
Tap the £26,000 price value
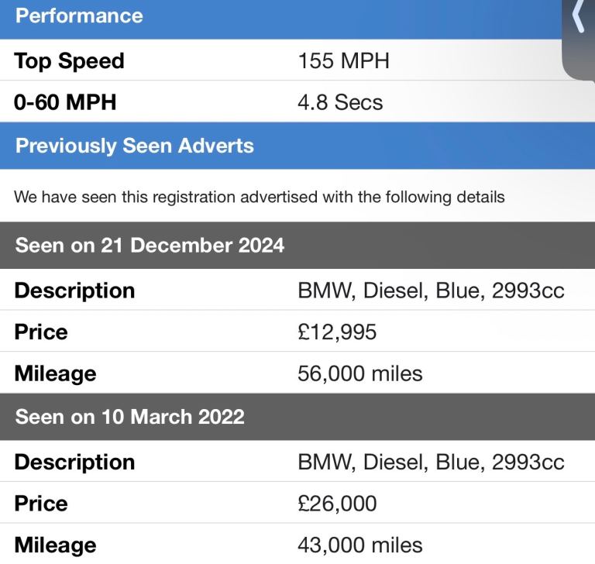tap(337, 504)
